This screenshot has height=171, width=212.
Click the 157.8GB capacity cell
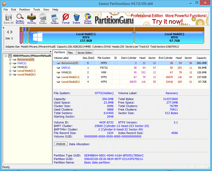tap(202, 77)
